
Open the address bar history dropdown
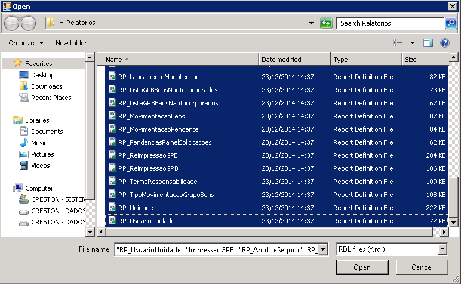point(311,23)
